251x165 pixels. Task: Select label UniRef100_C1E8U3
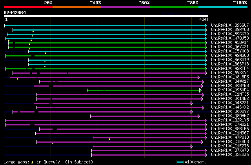tap(230, 142)
